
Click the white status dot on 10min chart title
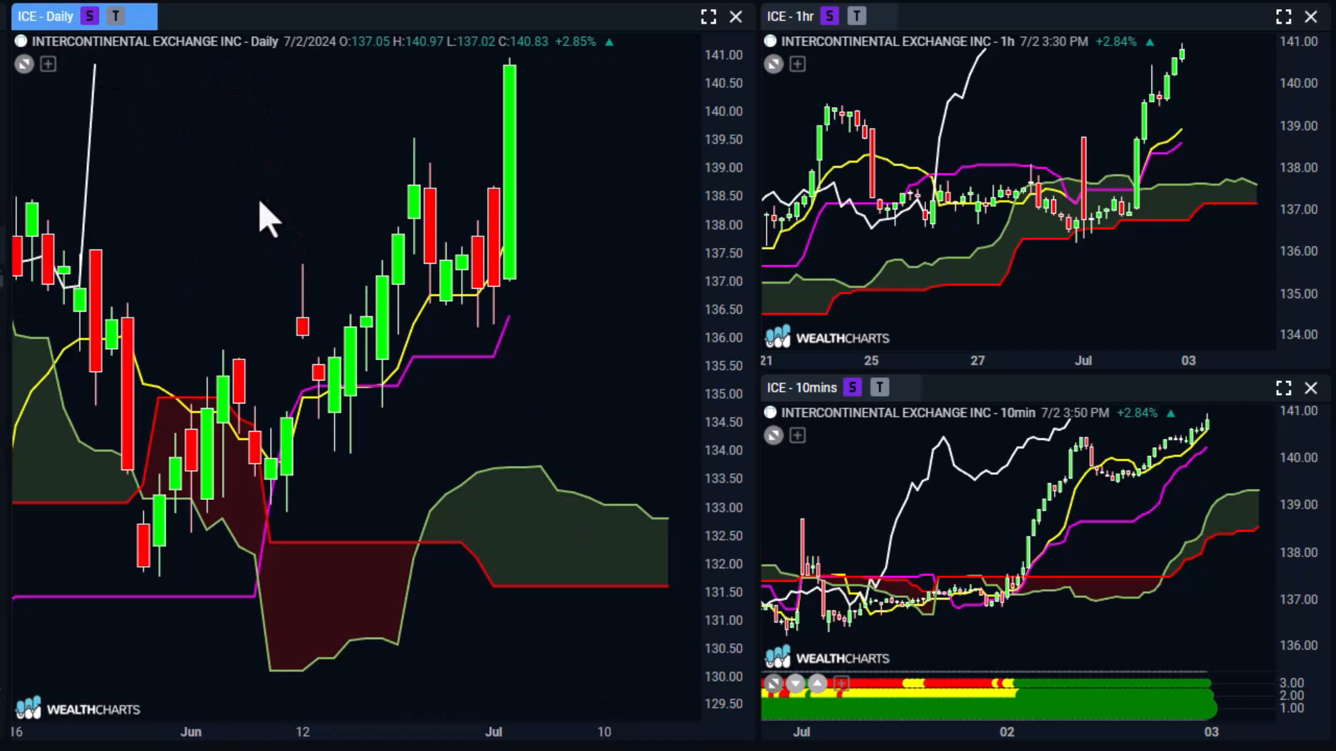point(770,412)
